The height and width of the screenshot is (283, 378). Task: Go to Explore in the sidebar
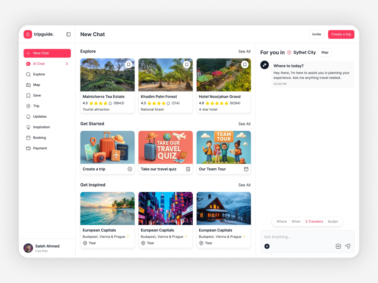47,74
